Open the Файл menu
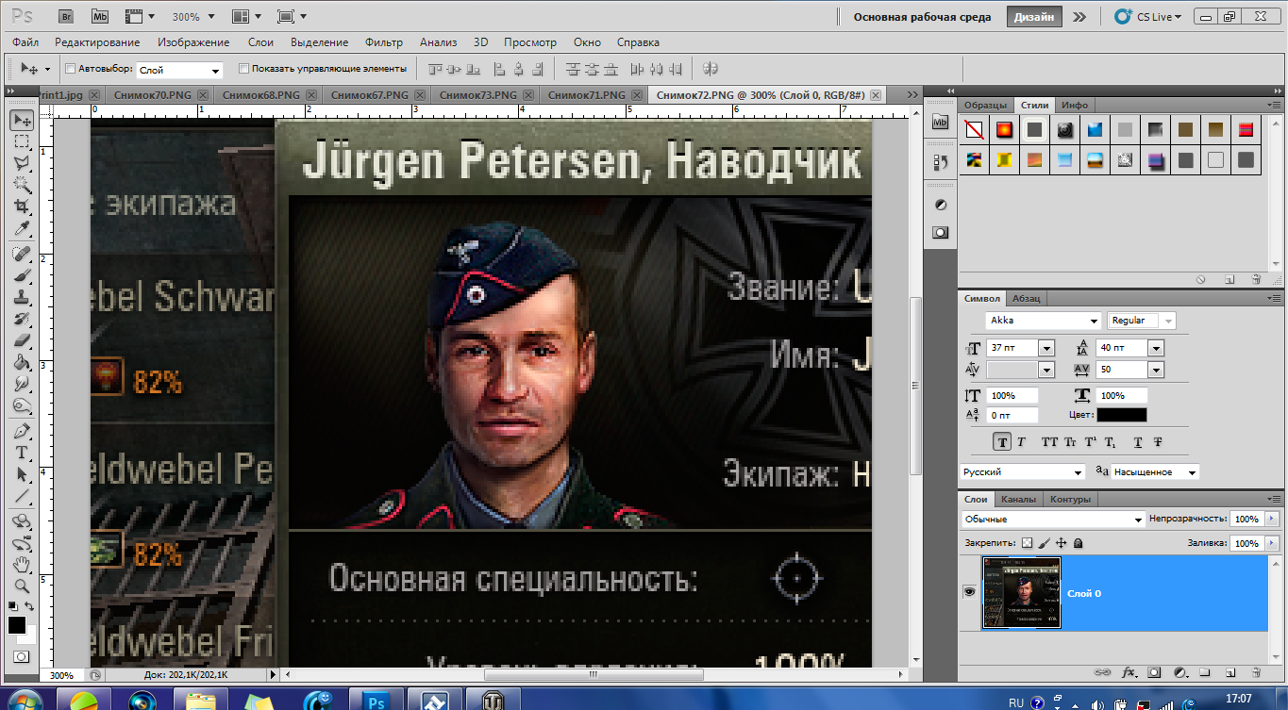Viewport: 1288px width, 710px height. click(x=25, y=42)
